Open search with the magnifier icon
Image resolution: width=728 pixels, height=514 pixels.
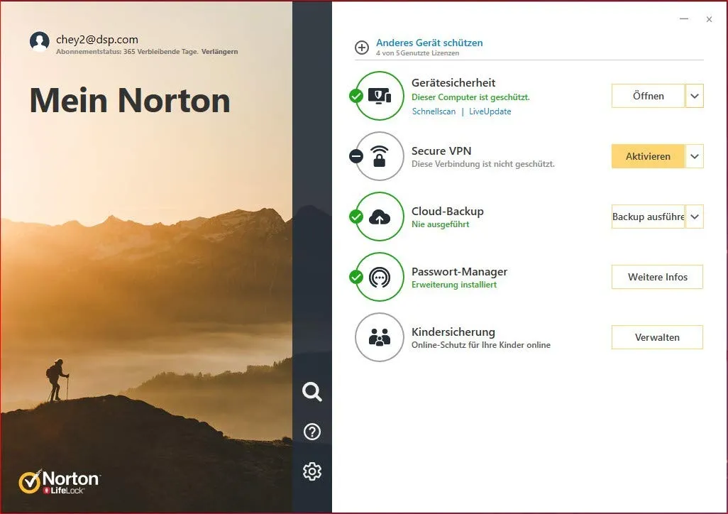(312, 391)
